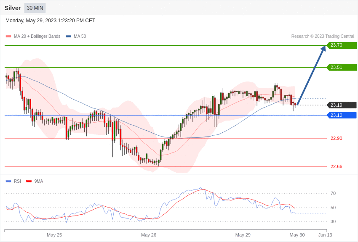This screenshot has height=242, width=358.
Task: Click the blue RSI legend swatch
Action: [x=8, y=181]
